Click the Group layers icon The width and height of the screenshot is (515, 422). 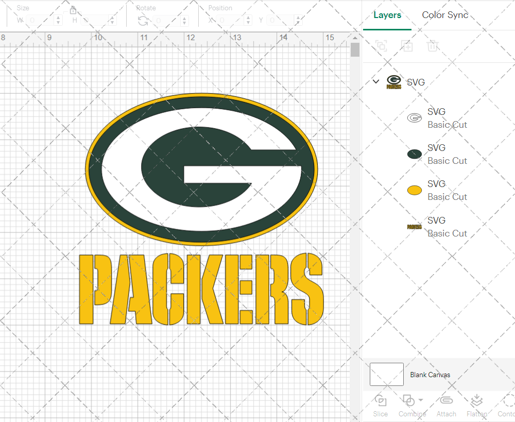pyautogui.click(x=381, y=46)
